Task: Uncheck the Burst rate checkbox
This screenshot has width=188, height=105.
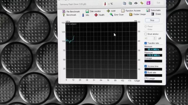Action: pos(146,72)
